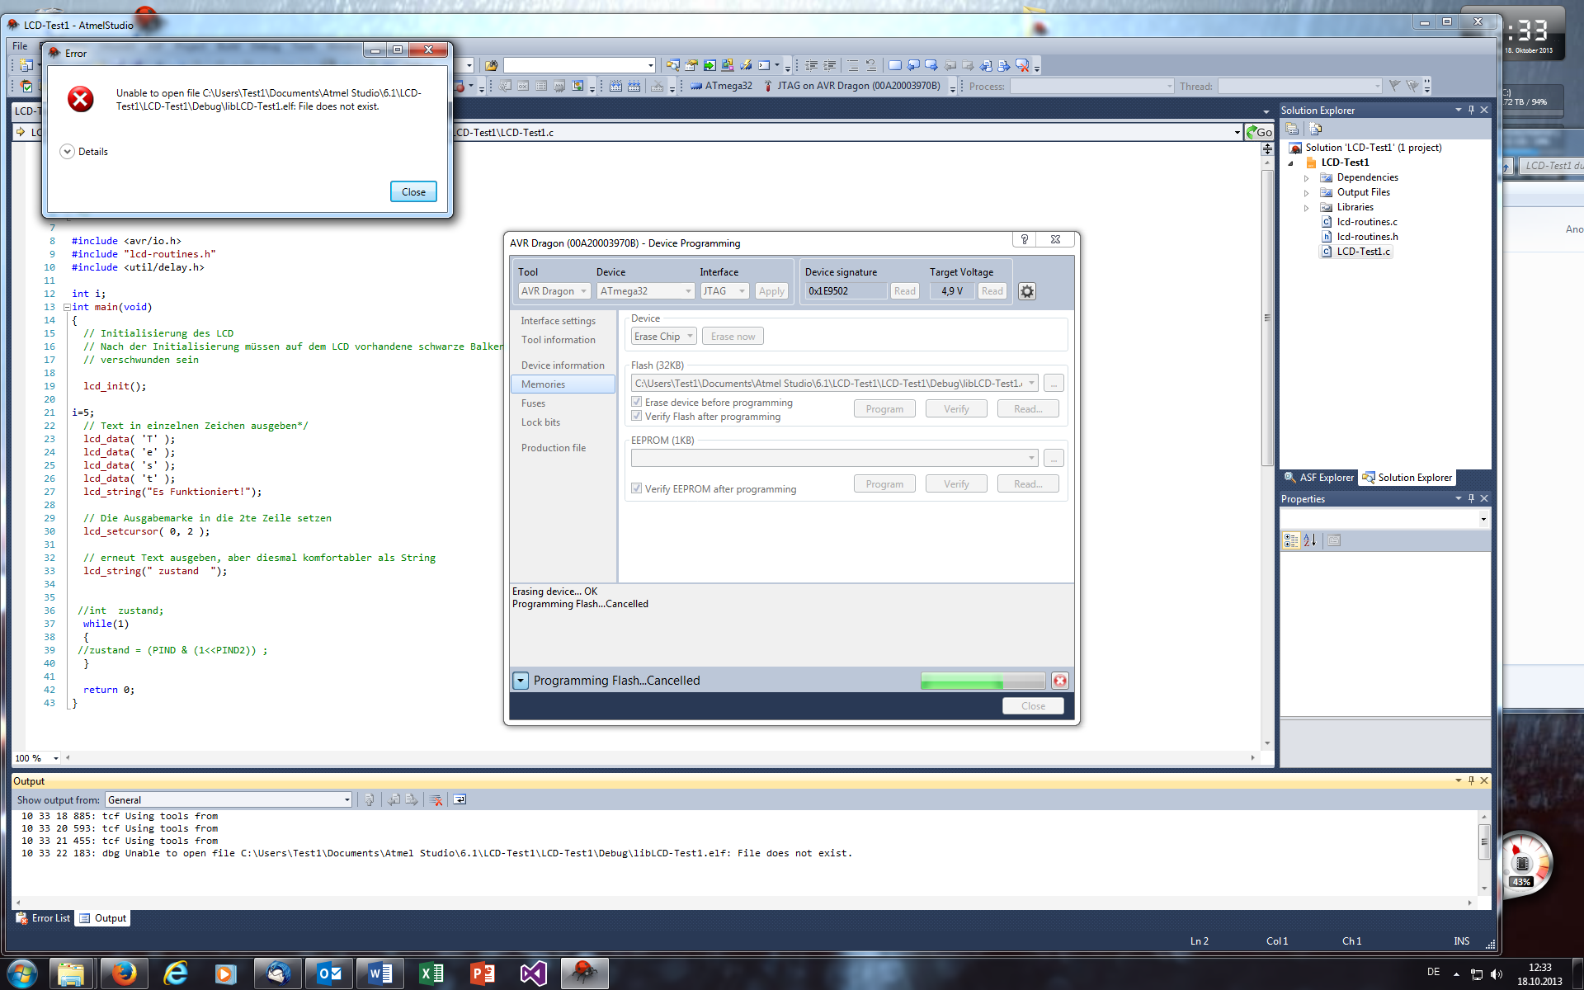Cancel progress via red X beside progress bar
The image size is (1584, 990).
click(x=1060, y=681)
